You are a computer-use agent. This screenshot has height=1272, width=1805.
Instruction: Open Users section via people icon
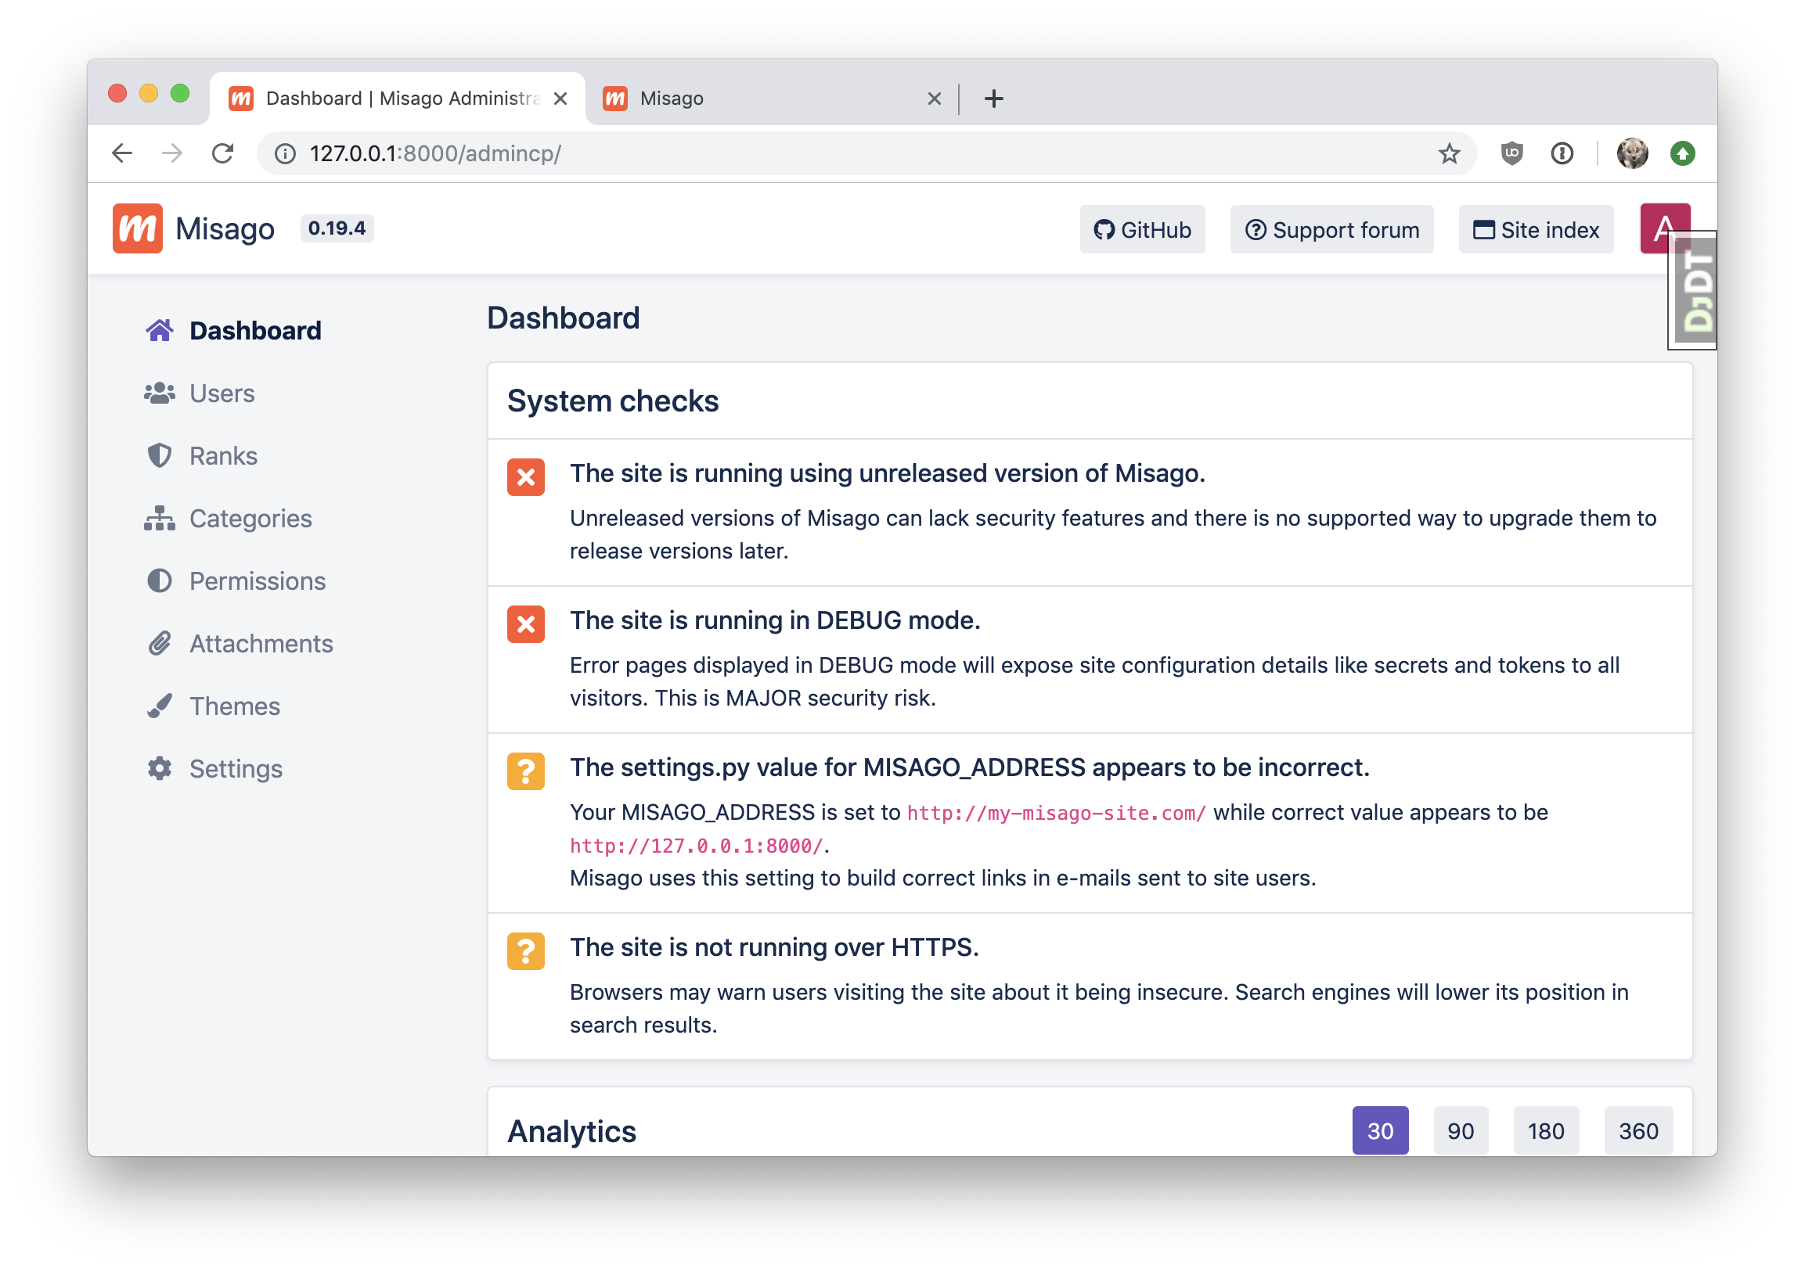[x=160, y=393]
